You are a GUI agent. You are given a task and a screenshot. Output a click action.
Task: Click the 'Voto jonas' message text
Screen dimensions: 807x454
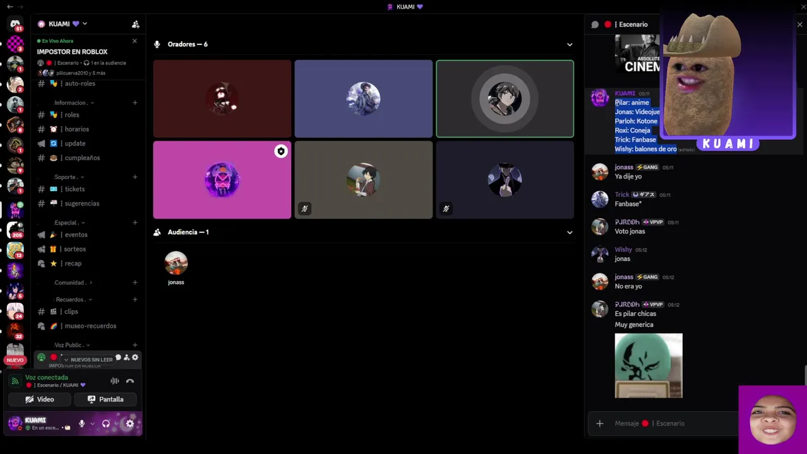tap(630, 231)
